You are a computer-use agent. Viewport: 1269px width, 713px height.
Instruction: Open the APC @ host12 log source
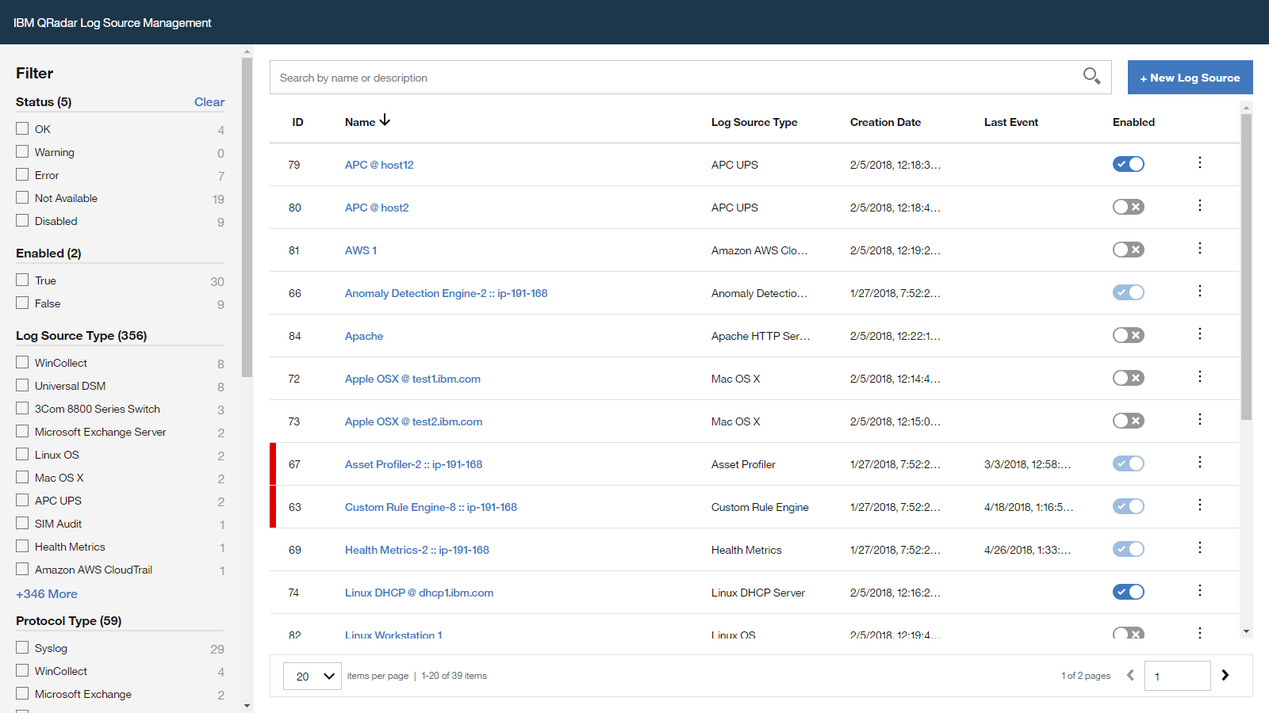379,165
